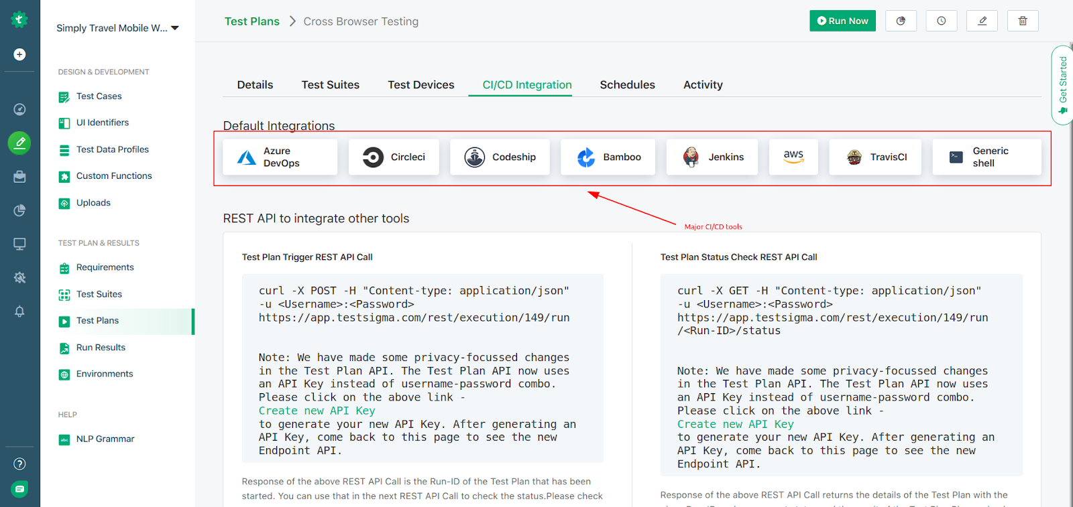Open Requirements in sidebar
Screen dimensions: 1073x507
click(105, 267)
